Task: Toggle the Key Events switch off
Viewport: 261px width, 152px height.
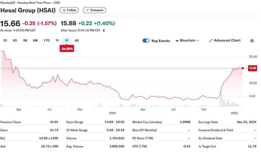Action: point(146,41)
